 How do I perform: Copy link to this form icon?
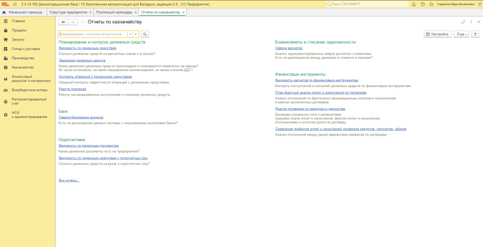pyautogui.click(x=463, y=22)
